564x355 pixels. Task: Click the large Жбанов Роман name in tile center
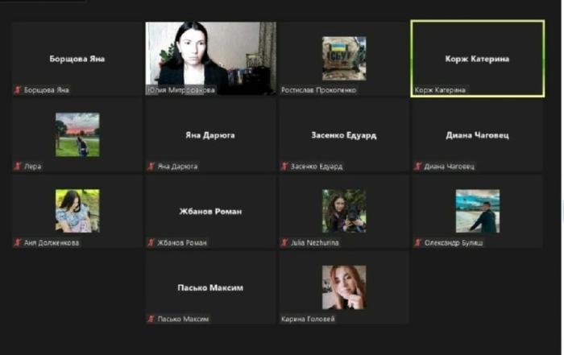[x=210, y=212]
